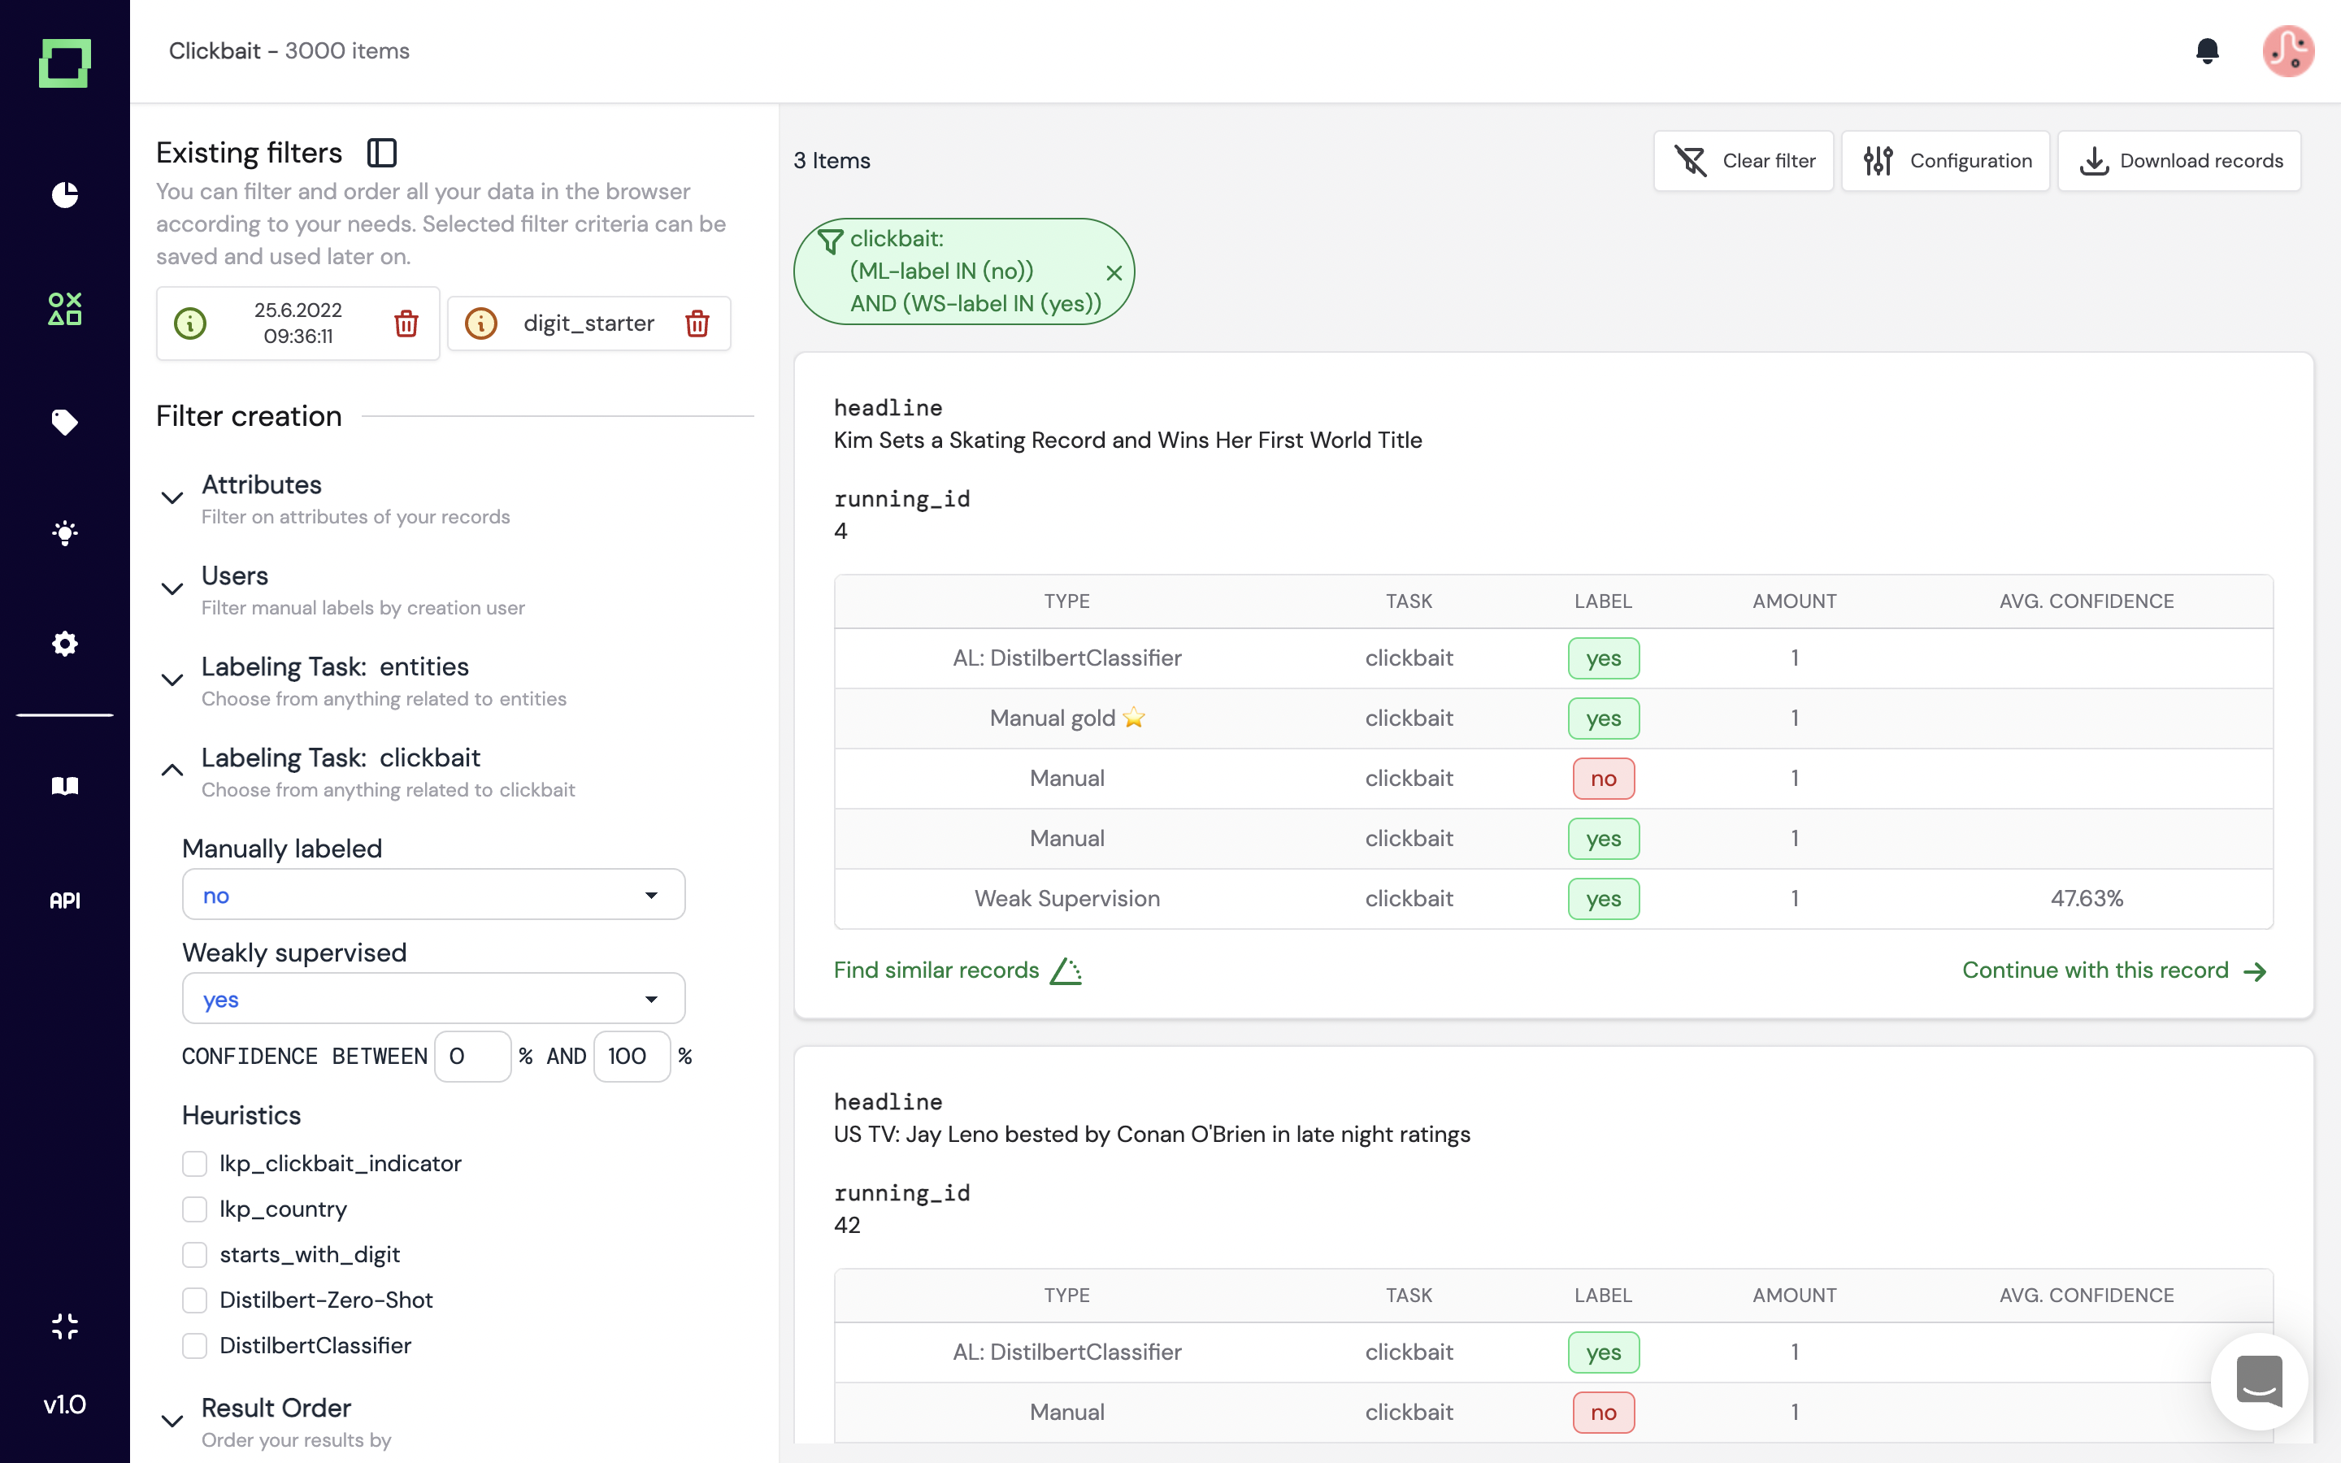The width and height of the screenshot is (2341, 1463).
Task: Open the data browser shapes icon
Action: click(65, 309)
